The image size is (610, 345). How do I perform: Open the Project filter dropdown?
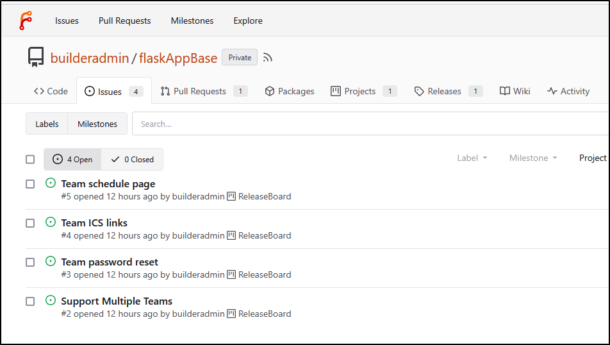click(593, 158)
